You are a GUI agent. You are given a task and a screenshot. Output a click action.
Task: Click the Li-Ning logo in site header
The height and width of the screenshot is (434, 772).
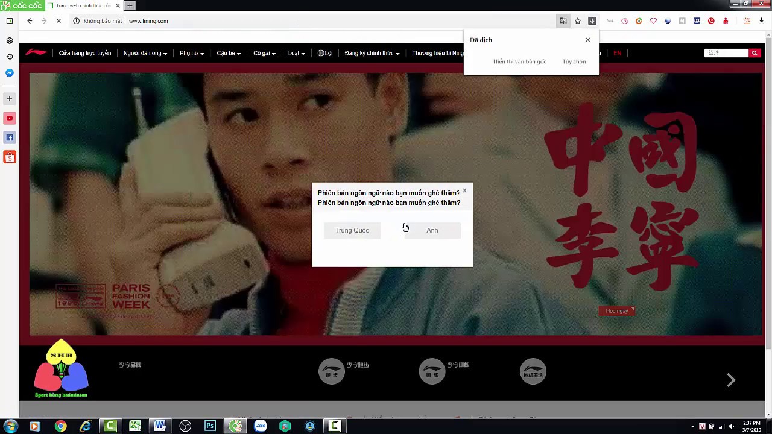pyautogui.click(x=36, y=52)
